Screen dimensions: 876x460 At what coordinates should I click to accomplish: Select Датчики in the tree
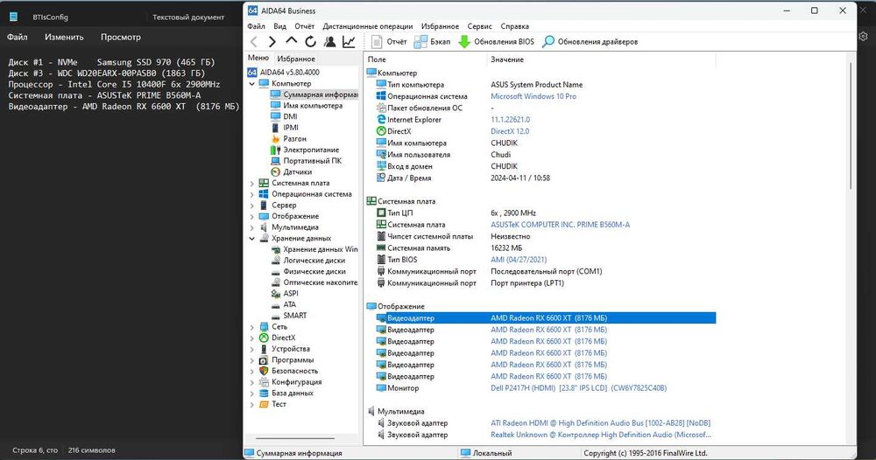coord(292,172)
